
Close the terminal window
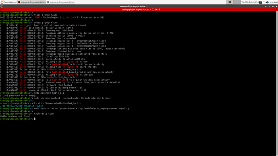tap(276, 6)
